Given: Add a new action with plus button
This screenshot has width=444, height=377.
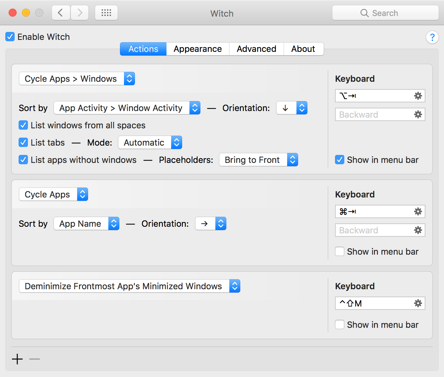Looking at the screenshot, I should [x=17, y=359].
